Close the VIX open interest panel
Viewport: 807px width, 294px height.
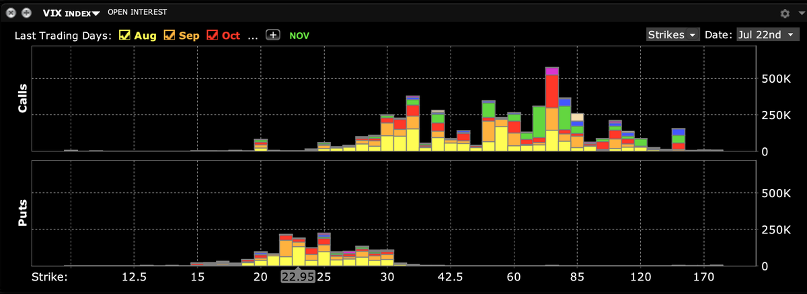point(11,13)
